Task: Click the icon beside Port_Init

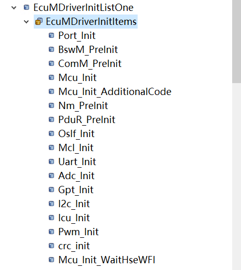Action: coord(51,35)
